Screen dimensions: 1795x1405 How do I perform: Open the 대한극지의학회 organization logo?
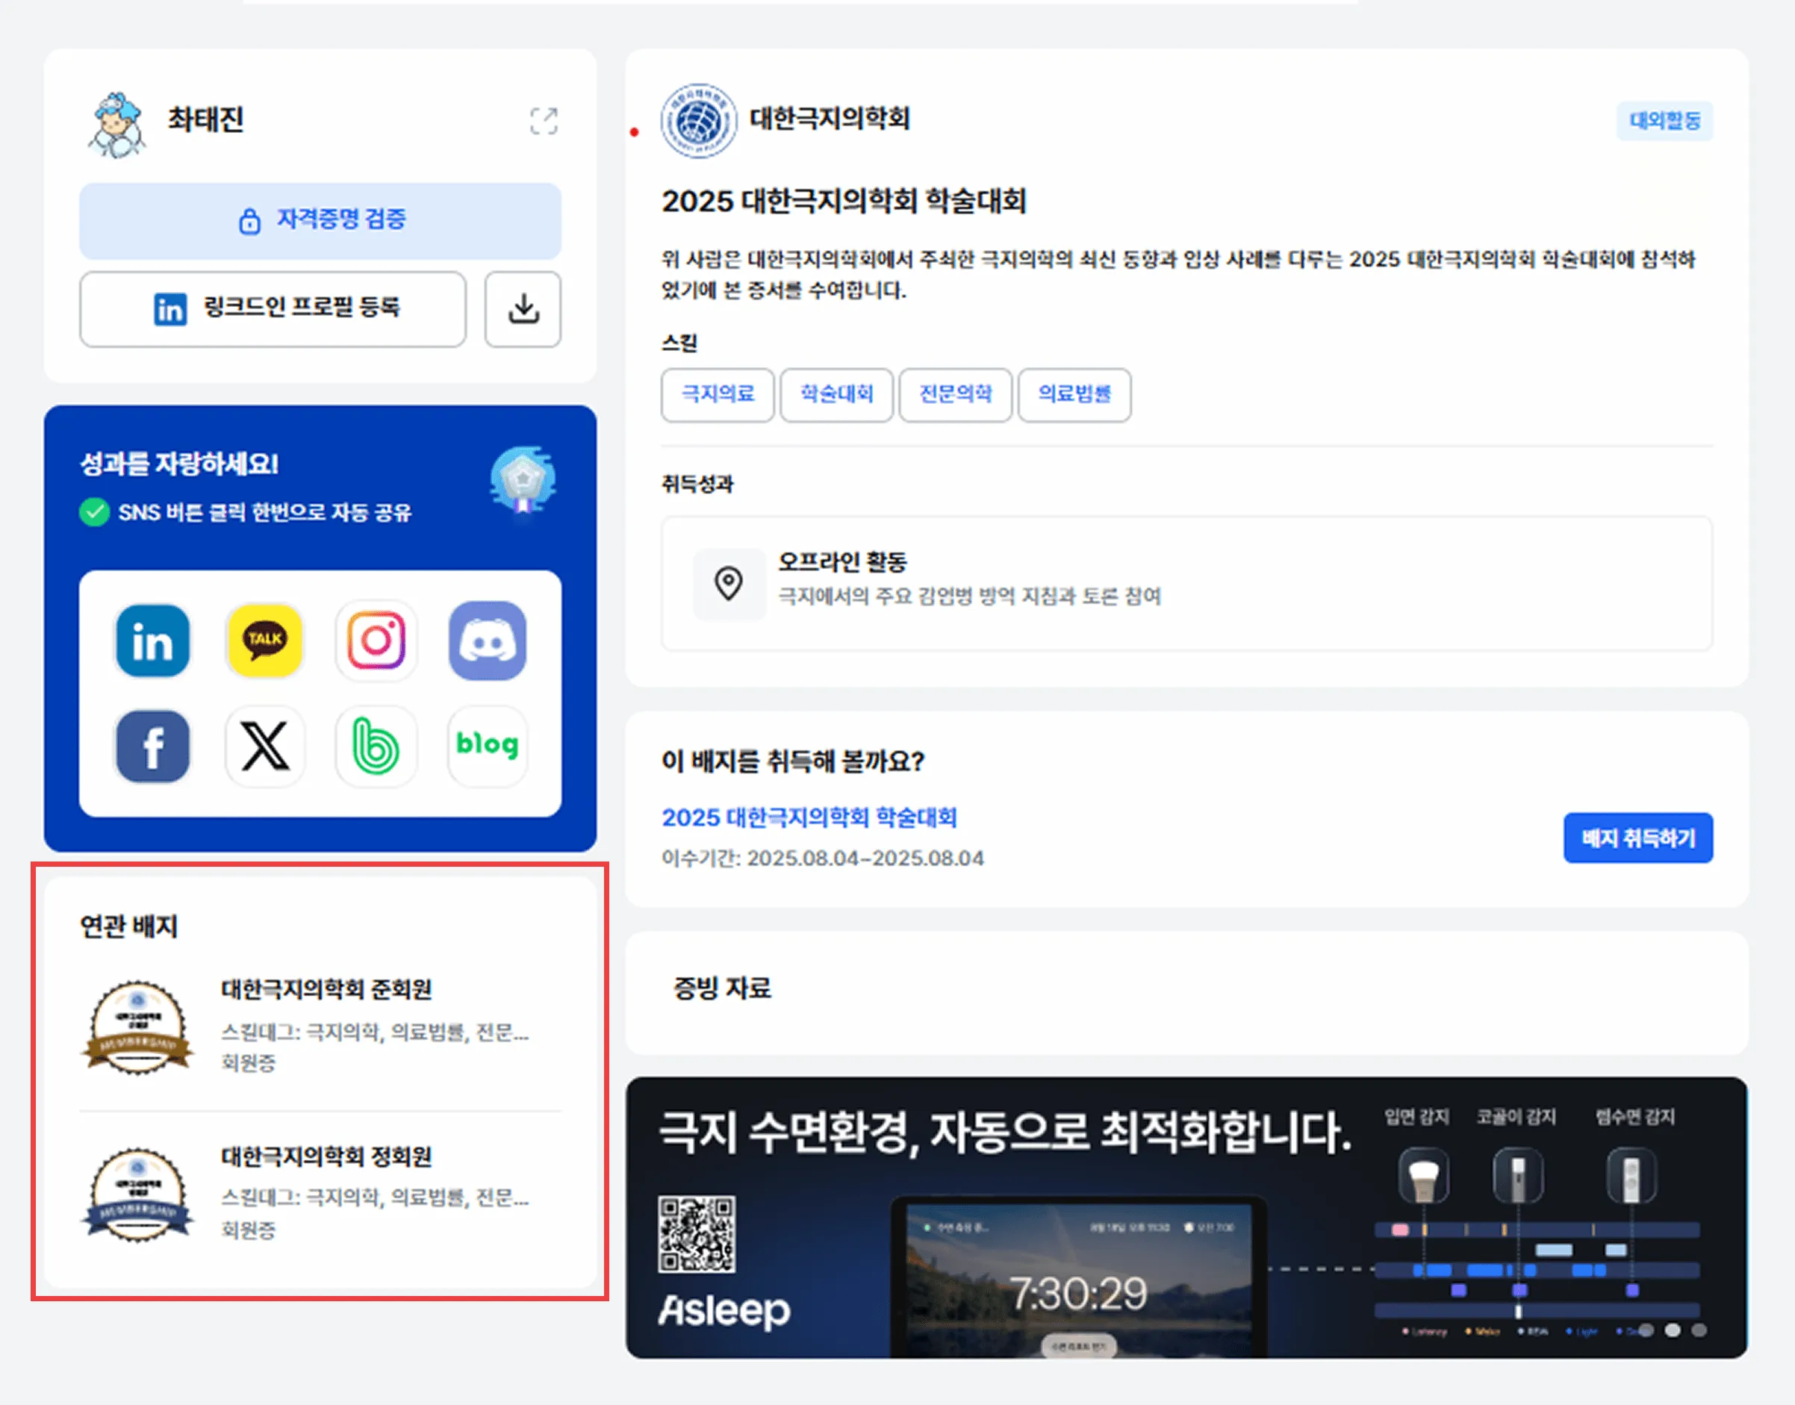[698, 121]
